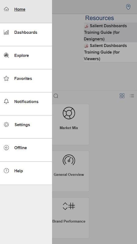Screen dimensions: 137x244
Task: Click the Help question mark icon
Action: click(x=6, y=171)
